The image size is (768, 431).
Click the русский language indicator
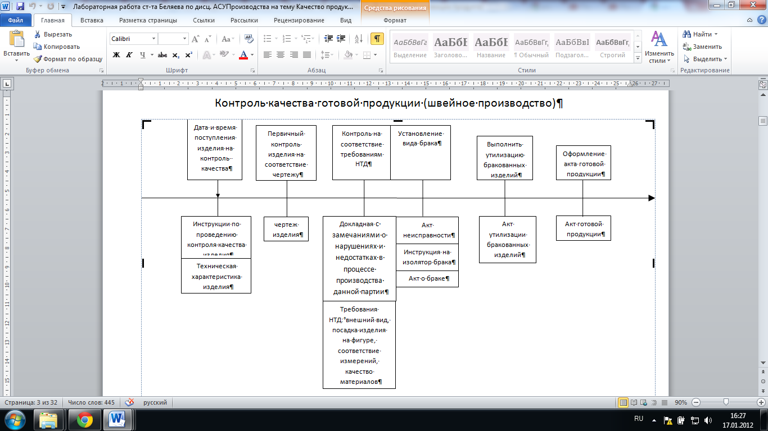coord(155,402)
